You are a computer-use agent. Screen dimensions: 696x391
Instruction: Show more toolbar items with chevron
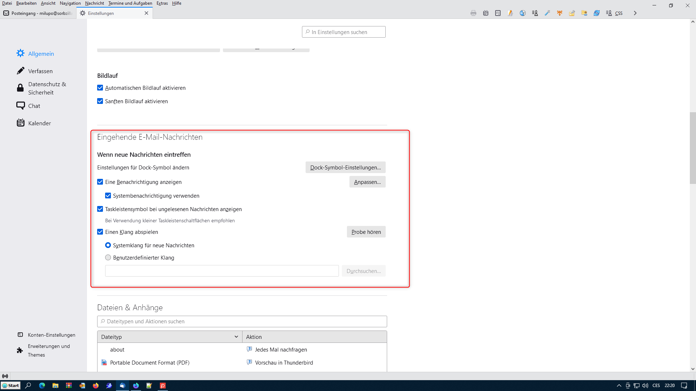tap(635, 13)
